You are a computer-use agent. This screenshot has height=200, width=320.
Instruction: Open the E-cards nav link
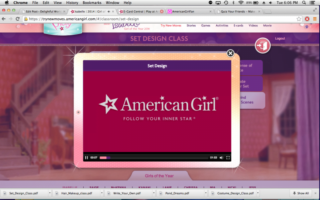(238, 26)
